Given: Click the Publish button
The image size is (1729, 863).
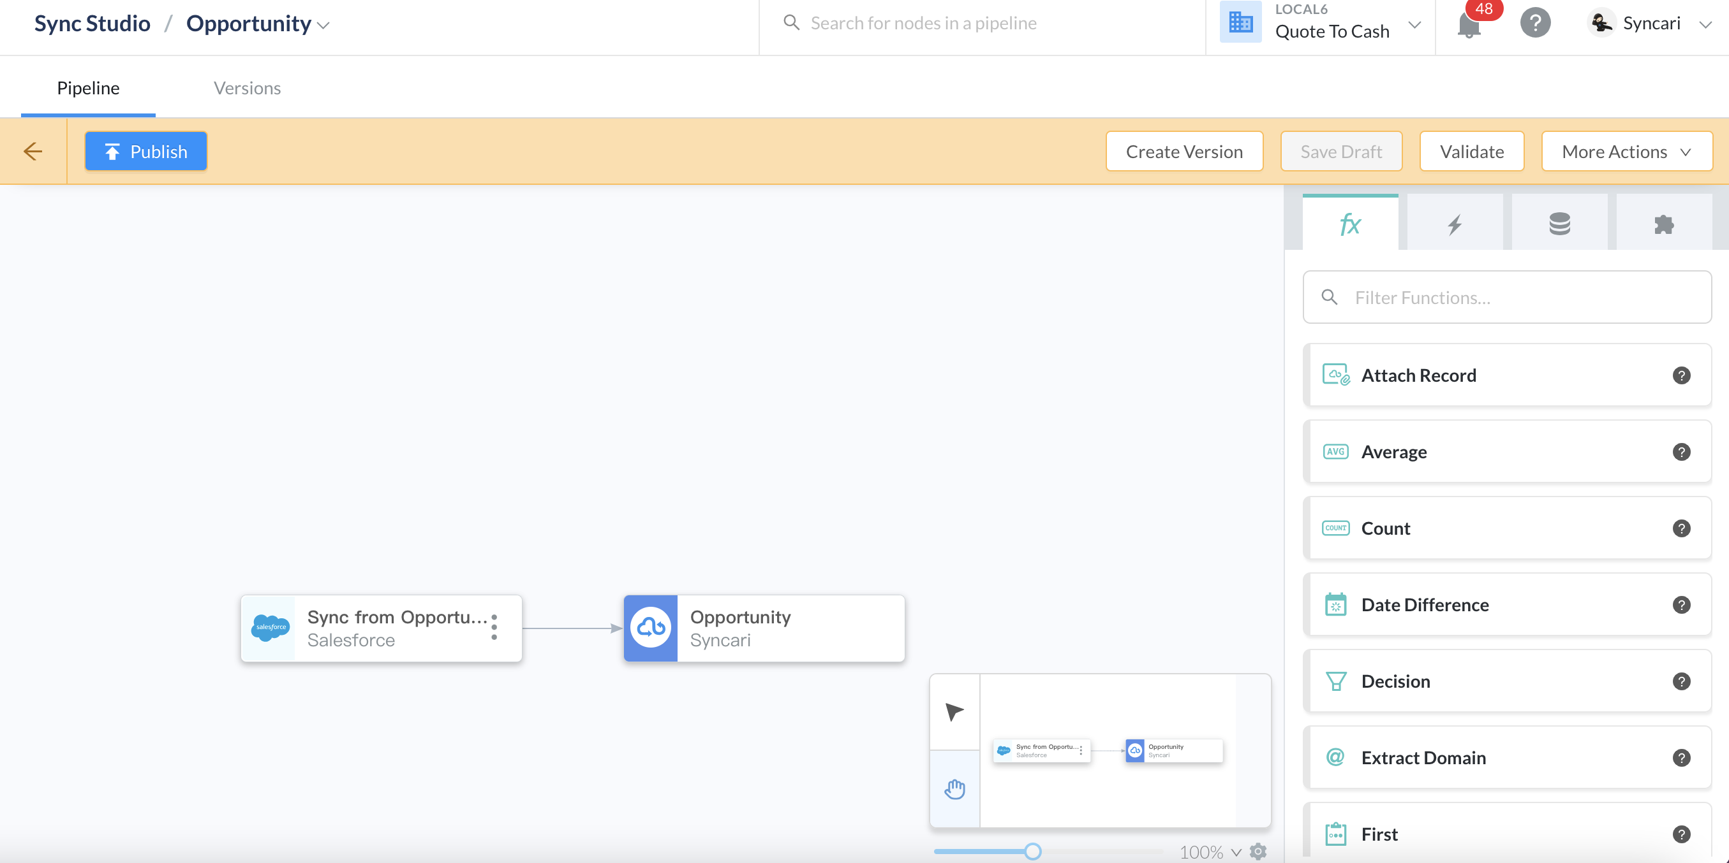Looking at the screenshot, I should [145, 152].
